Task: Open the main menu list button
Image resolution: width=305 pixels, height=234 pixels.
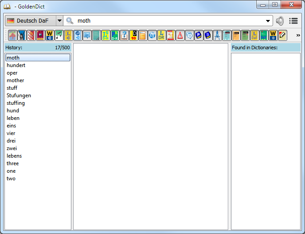Action: click(293, 21)
